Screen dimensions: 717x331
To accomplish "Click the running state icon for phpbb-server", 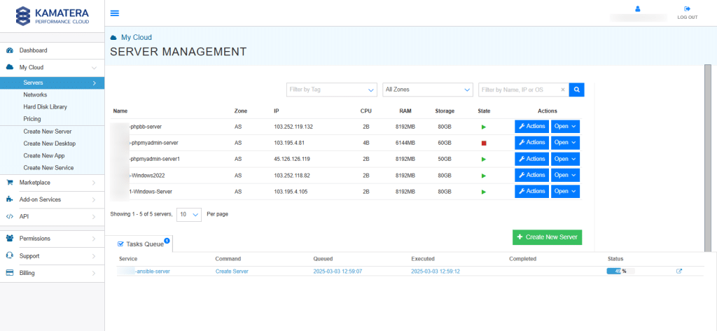I will [484, 127].
